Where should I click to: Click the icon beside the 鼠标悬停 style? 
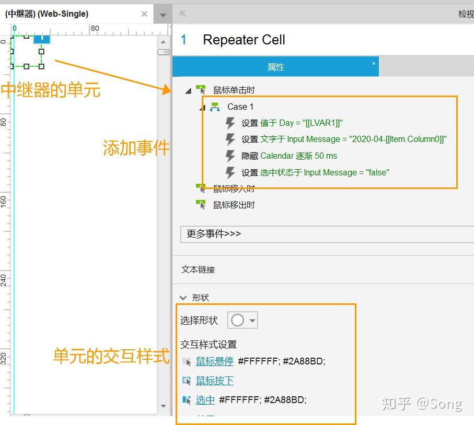point(187,361)
